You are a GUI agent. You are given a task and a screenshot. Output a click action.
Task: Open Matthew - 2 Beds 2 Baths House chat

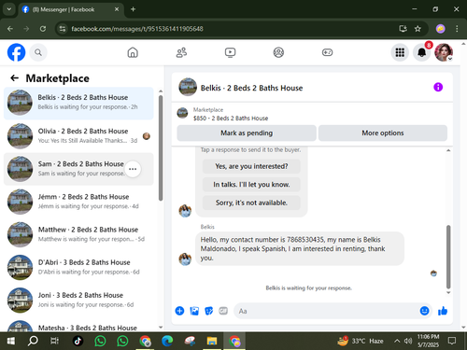(78, 234)
